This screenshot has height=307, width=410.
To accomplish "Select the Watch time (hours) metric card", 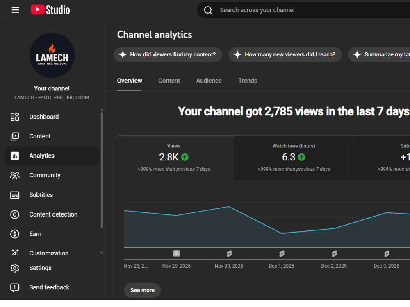I will (x=294, y=158).
